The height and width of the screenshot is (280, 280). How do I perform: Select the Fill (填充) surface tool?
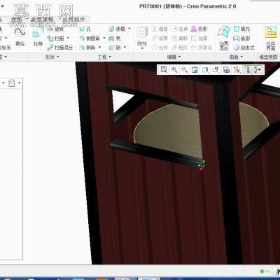242,29
